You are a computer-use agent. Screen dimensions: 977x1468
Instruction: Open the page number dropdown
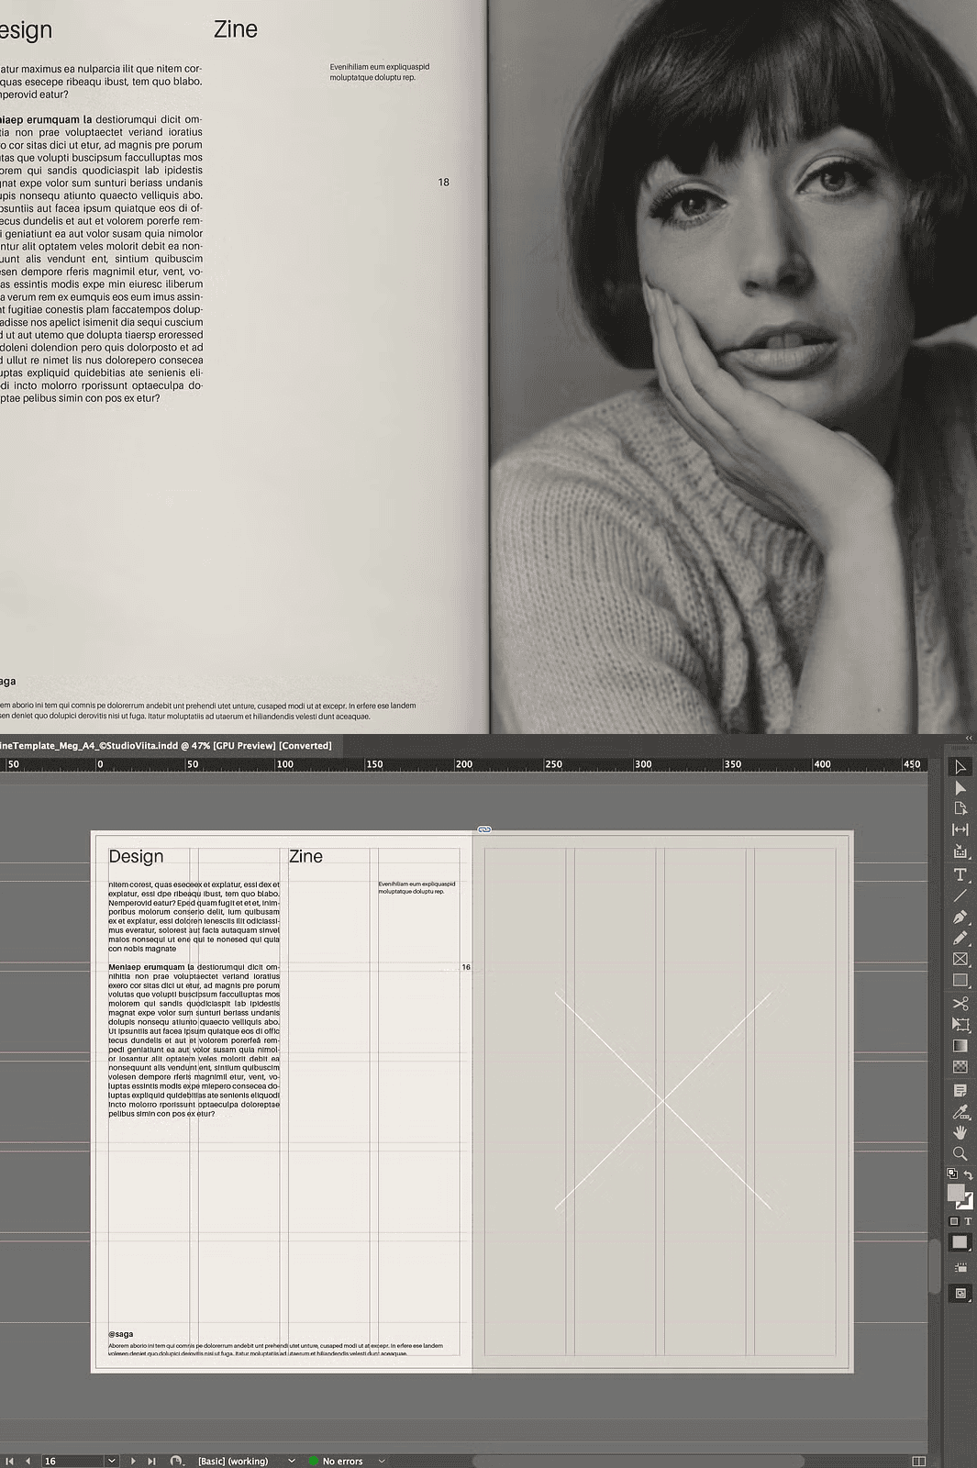tap(111, 1461)
